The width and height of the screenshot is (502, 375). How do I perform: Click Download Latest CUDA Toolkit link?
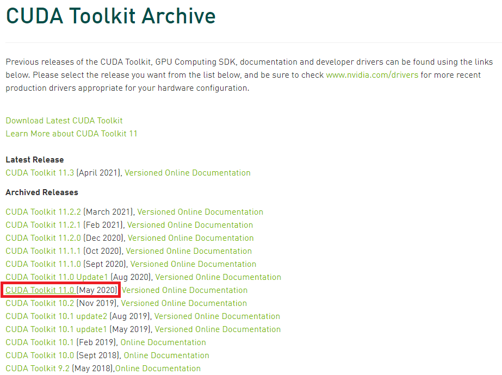click(x=64, y=121)
